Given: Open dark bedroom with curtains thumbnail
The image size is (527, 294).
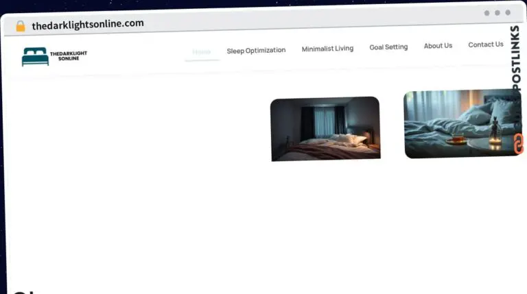Looking at the screenshot, I should [x=325, y=129].
